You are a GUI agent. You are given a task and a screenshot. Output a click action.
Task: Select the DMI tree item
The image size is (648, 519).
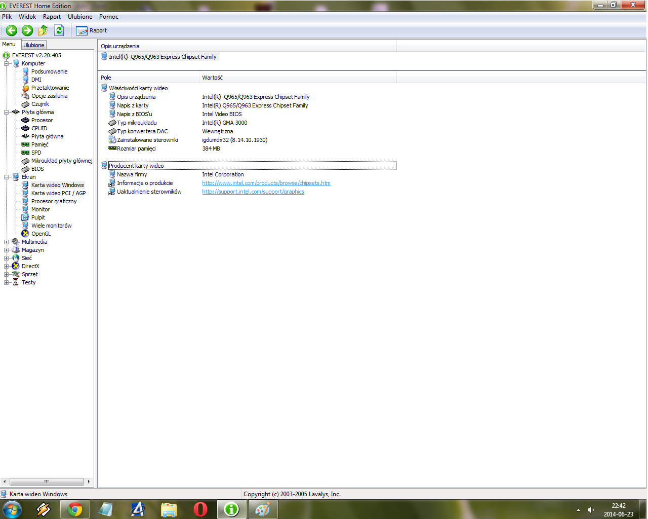[36, 80]
